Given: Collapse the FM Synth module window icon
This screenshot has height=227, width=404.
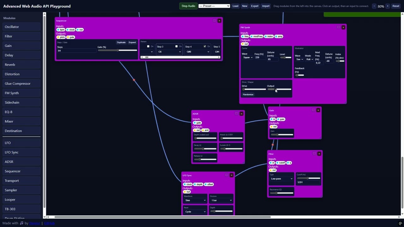Looking at the screenshot, I should pos(338,27).
